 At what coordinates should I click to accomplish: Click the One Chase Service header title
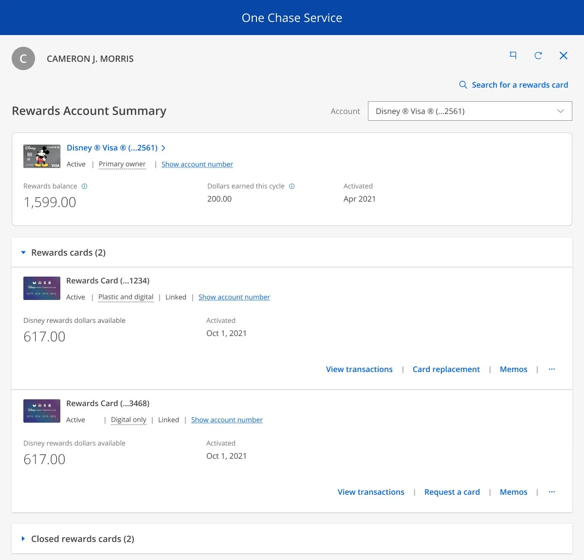(292, 18)
